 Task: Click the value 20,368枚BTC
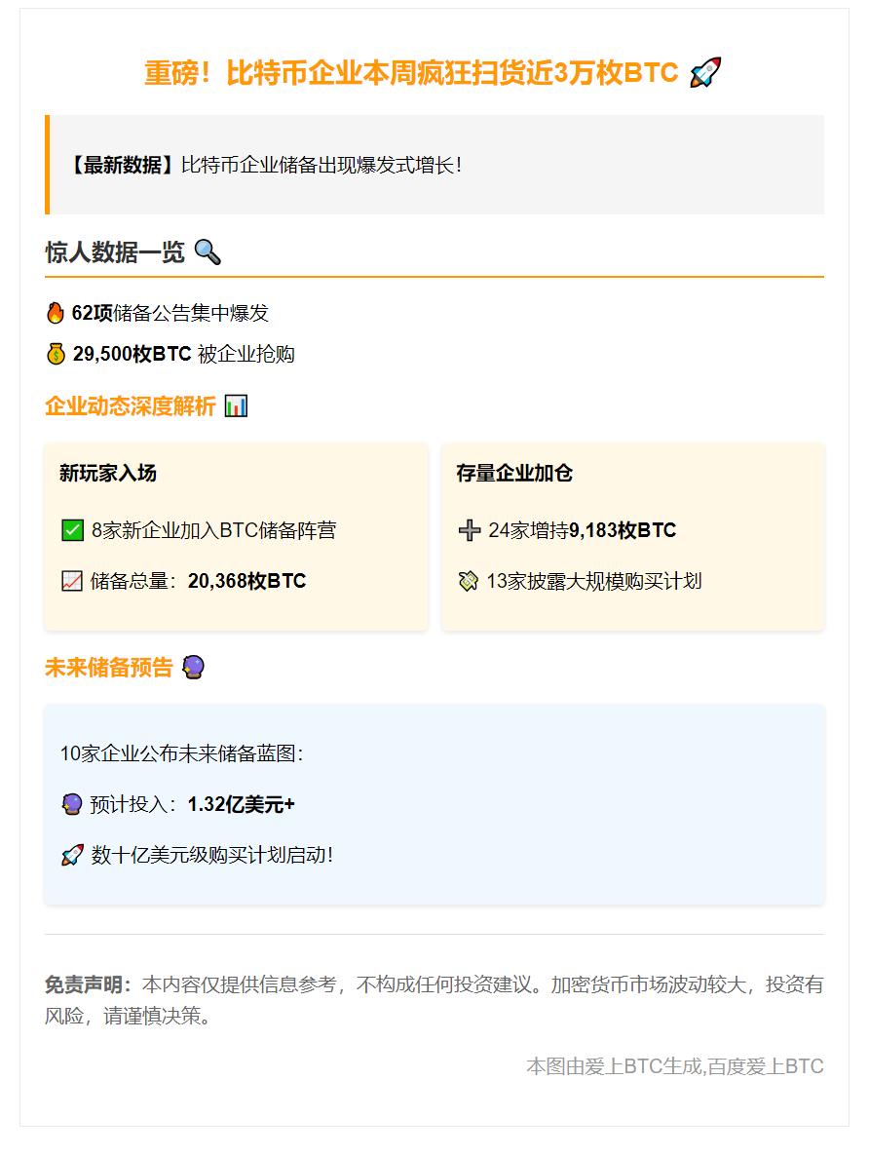[247, 582]
